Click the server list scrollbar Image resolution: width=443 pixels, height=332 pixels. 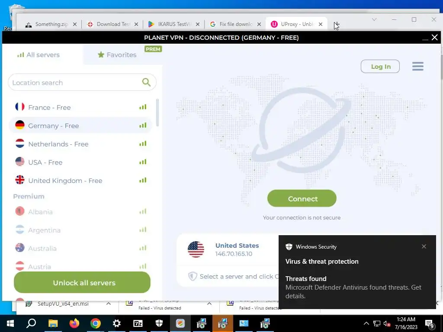tap(157, 113)
